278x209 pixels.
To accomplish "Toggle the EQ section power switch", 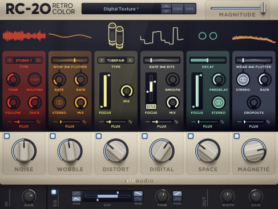I will pyautogui.click(x=54, y=192).
